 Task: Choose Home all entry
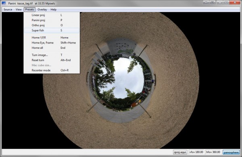coord(52,48)
